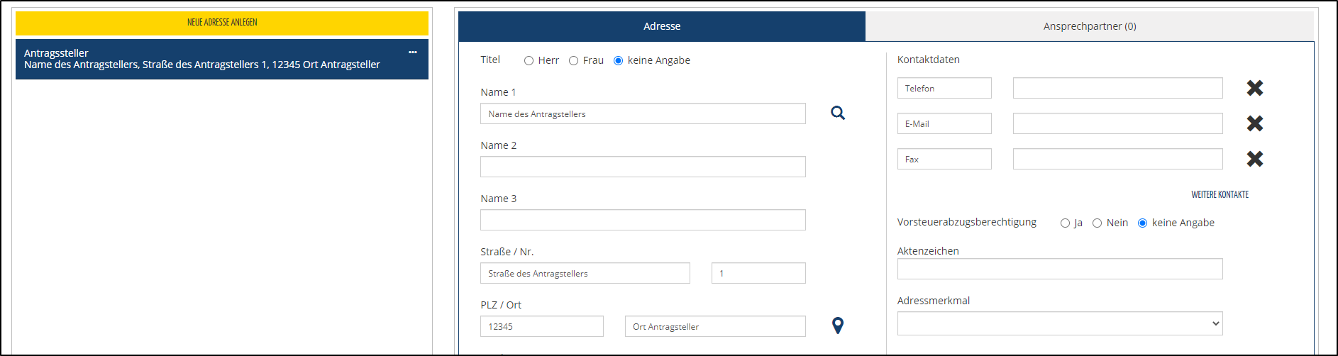Viewport: 1338px width, 356px height.
Task: Open the Adressmerkmal dropdown
Action: (1059, 323)
